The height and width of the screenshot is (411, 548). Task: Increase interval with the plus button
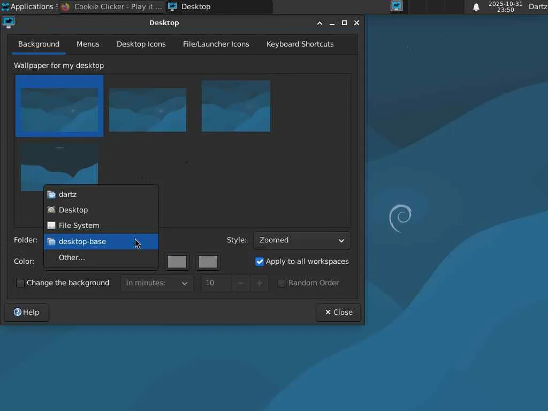260,283
